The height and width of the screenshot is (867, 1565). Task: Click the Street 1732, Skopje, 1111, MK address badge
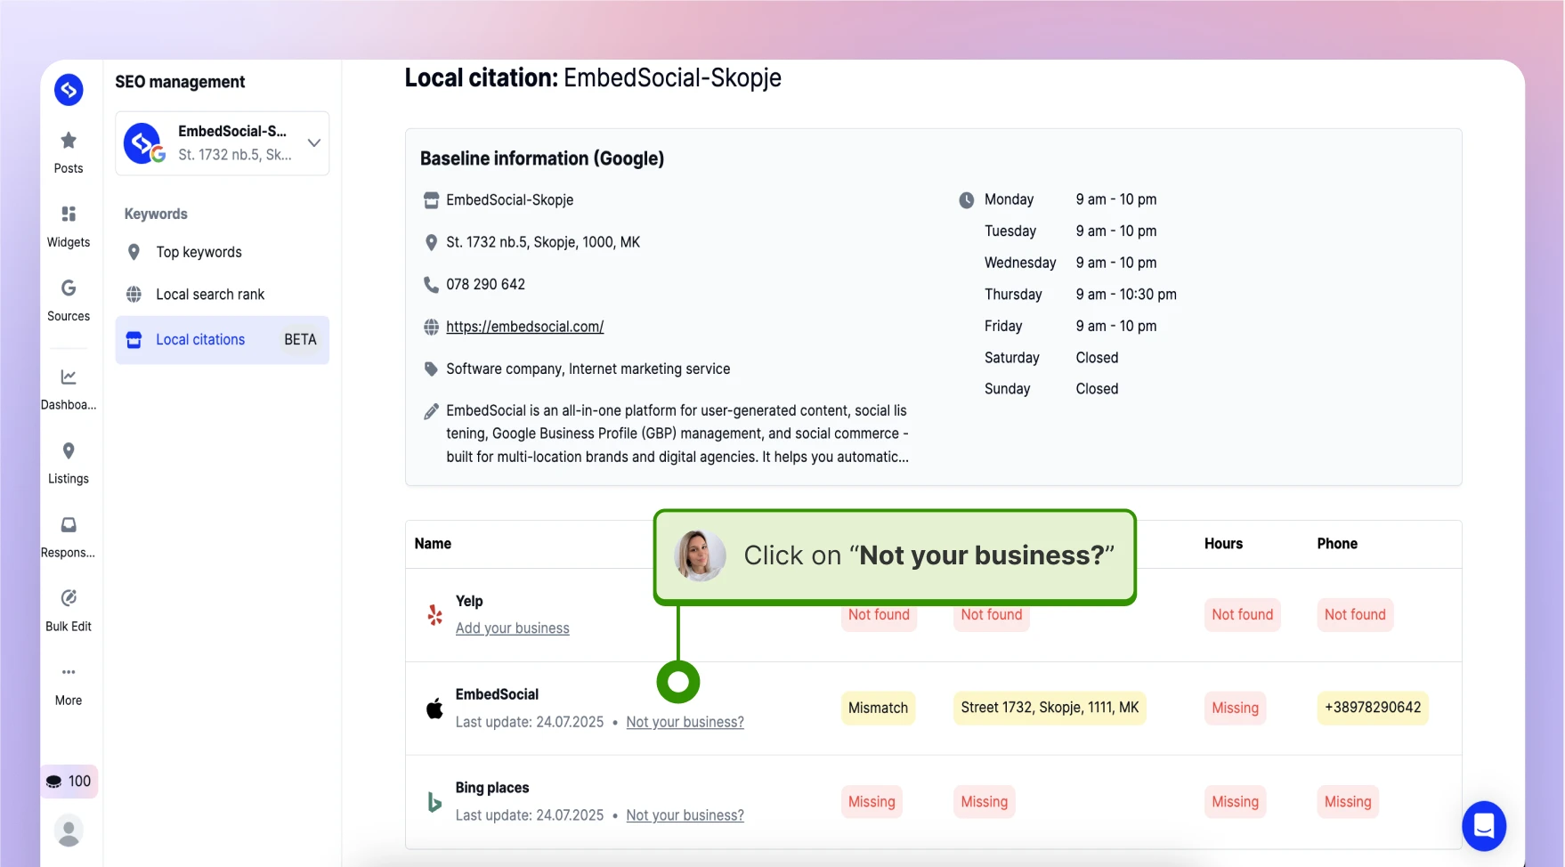[x=1050, y=709]
